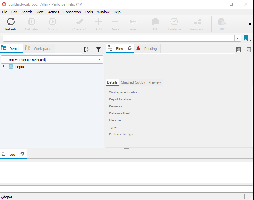
Task: Close the Log tab
Action: pyautogui.click(x=22, y=154)
